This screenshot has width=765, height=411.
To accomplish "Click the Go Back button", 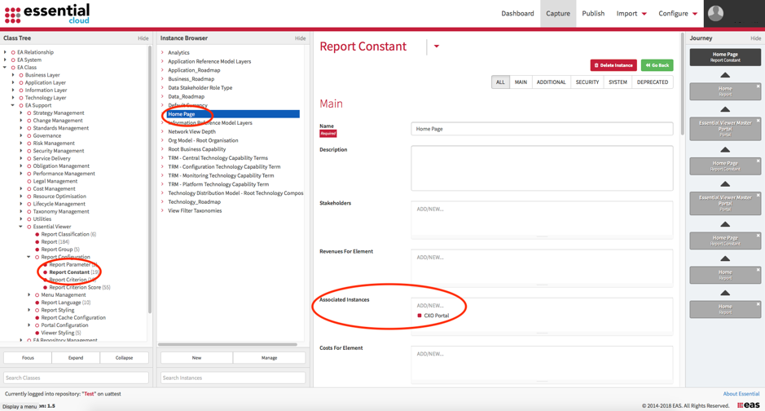I will click(657, 65).
